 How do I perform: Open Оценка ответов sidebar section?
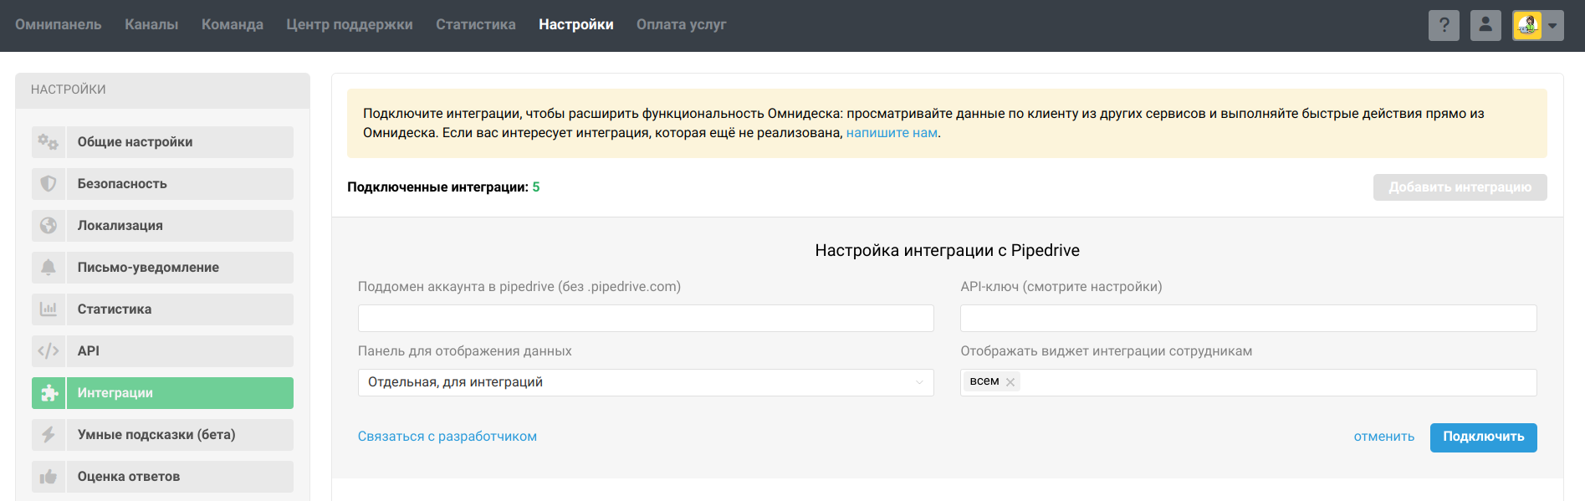click(x=162, y=477)
